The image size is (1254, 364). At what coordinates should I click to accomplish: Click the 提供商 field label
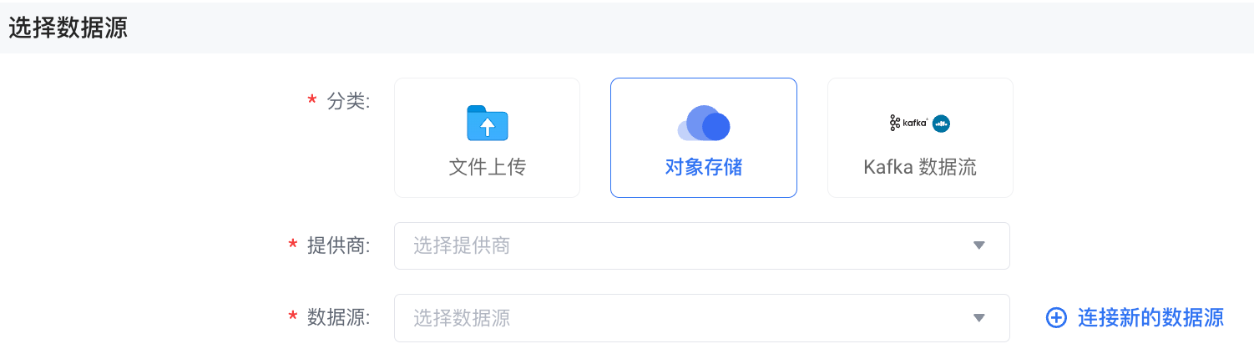click(x=338, y=245)
